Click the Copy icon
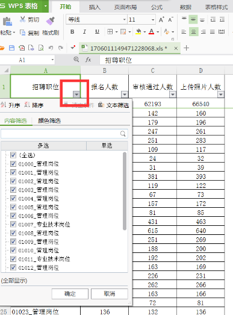Viewport: 233px width, 315px height. pyautogui.click(x=22, y=33)
